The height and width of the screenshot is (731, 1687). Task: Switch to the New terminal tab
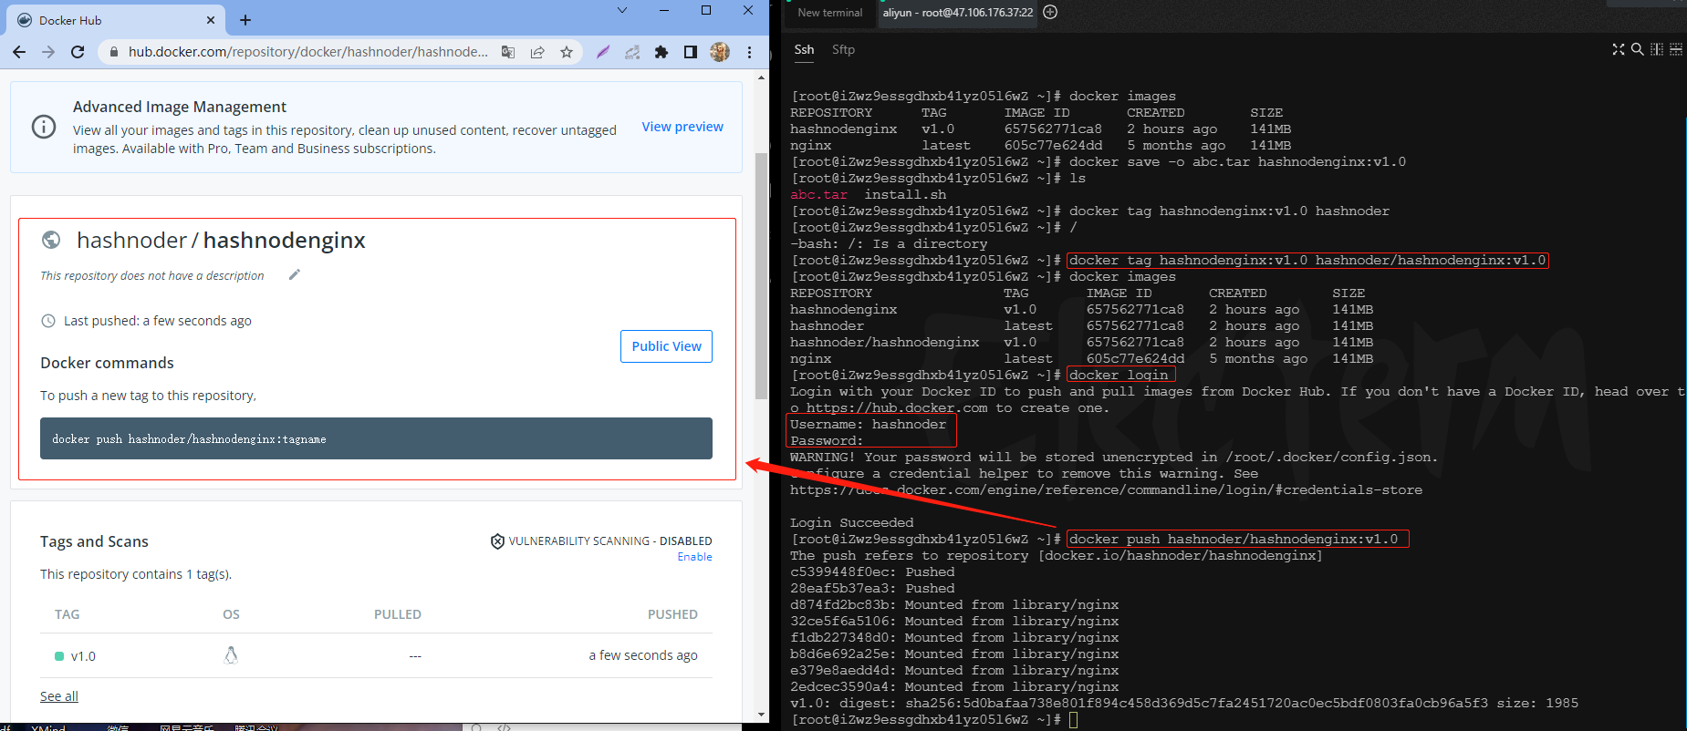pyautogui.click(x=829, y=13)
